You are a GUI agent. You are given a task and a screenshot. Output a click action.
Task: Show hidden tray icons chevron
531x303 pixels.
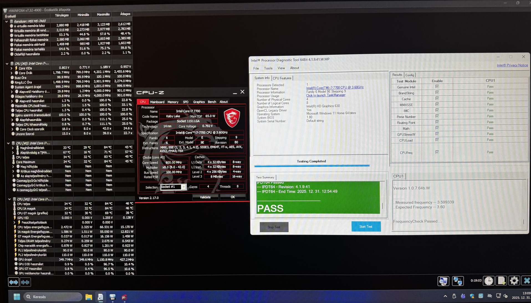[445, 296]
